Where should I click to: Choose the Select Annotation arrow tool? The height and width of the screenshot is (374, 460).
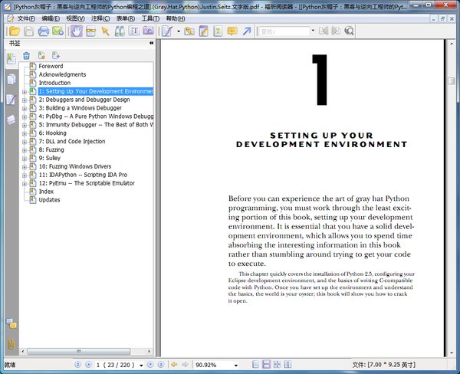[x=105, y=31]
